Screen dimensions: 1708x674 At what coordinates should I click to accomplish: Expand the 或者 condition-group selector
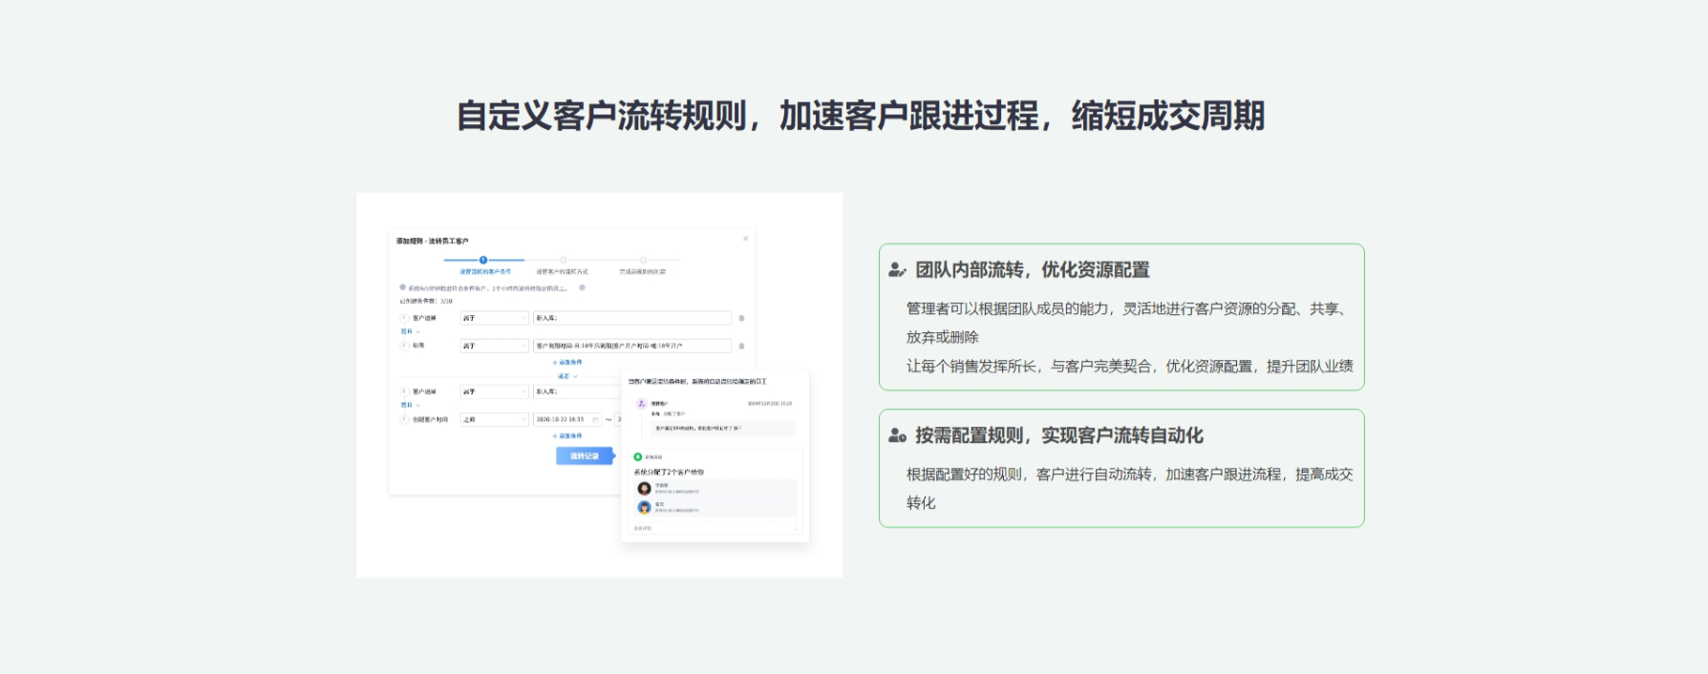click(x=567, y=377)
